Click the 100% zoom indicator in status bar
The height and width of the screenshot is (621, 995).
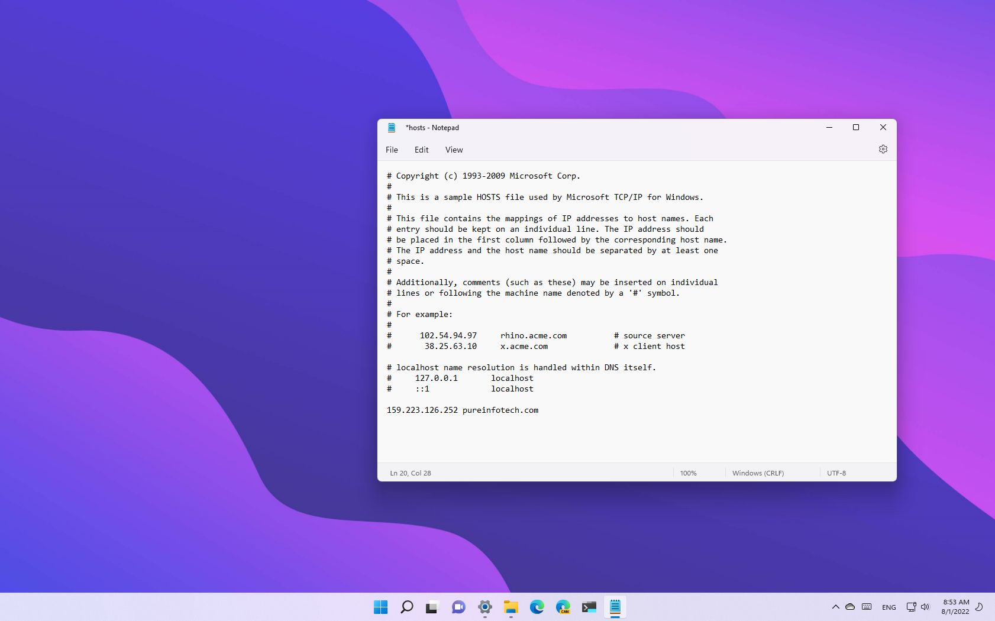point(689,473)
